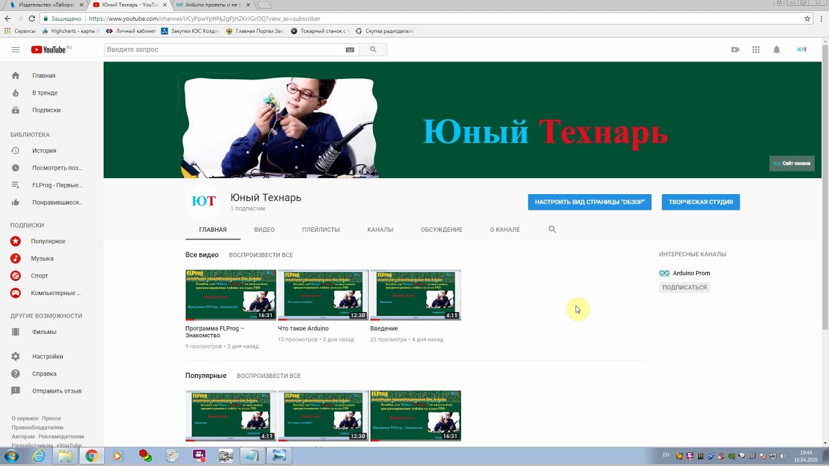Open the Arduino Prom channel link
The width and height of the screenshot is (829, 466).
click(691, 273)
